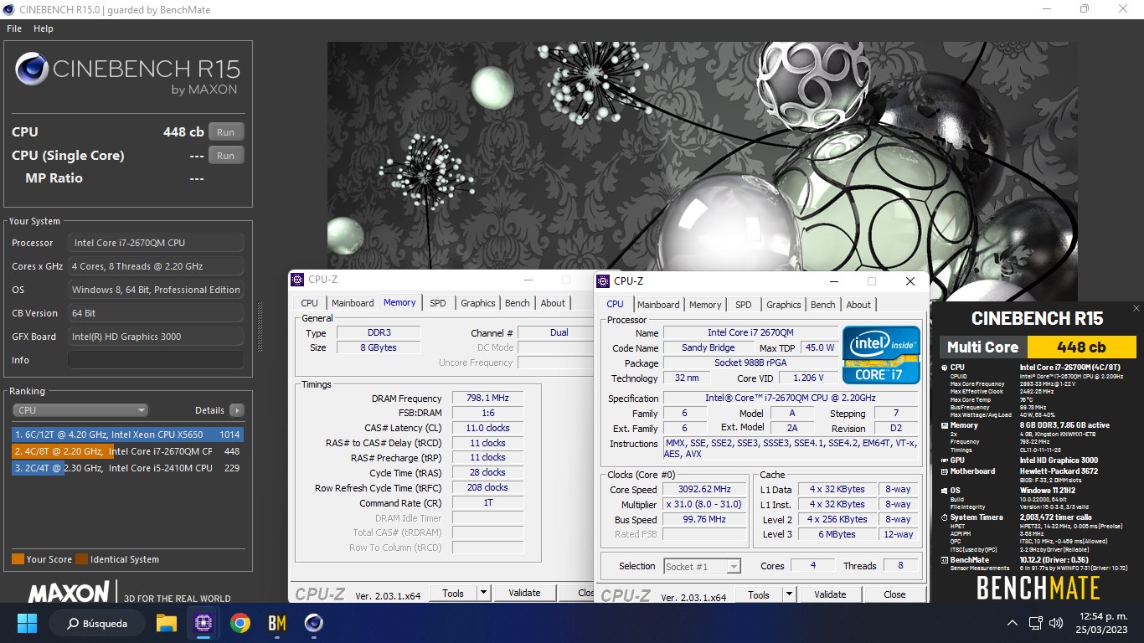Open File Explorer from the taskbar

(167, 623)
